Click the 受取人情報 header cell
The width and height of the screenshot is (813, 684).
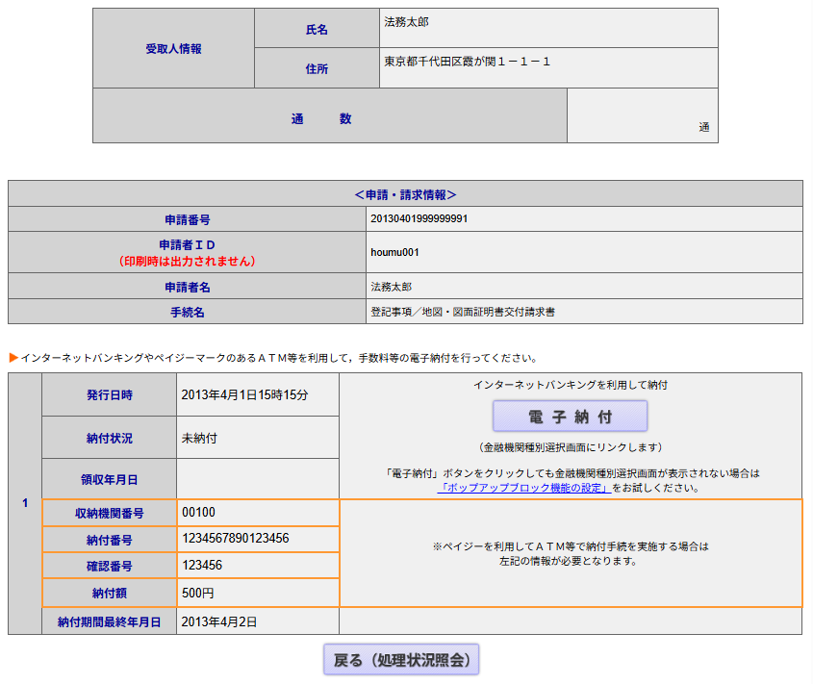[x=173, y=48]
